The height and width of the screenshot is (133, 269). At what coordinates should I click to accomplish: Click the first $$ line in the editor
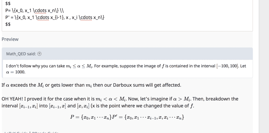click(x=8, y=4)
